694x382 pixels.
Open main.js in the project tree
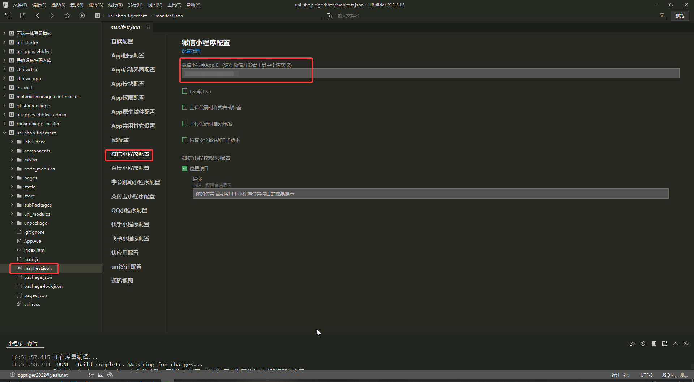[31, 259]
